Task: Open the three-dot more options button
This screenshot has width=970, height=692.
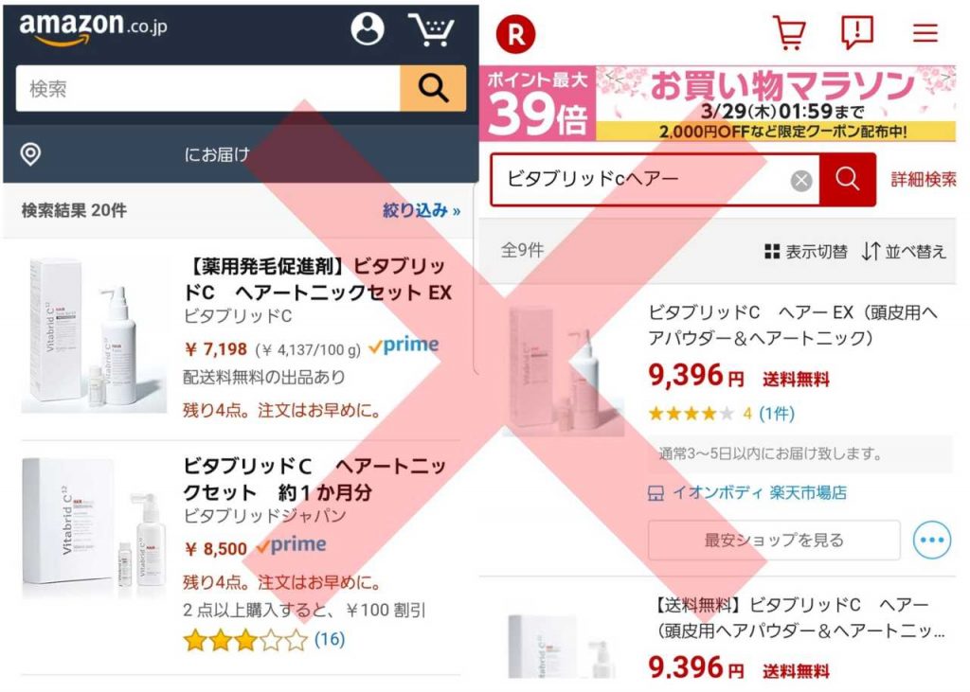Action: (932, 540)
